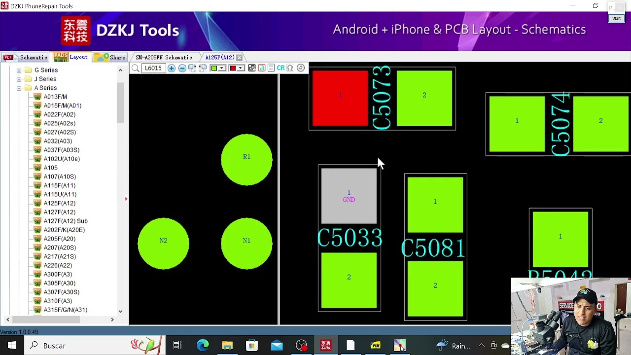
Task: Zoom out with the blue minus icon
Action: click(182, 68)
